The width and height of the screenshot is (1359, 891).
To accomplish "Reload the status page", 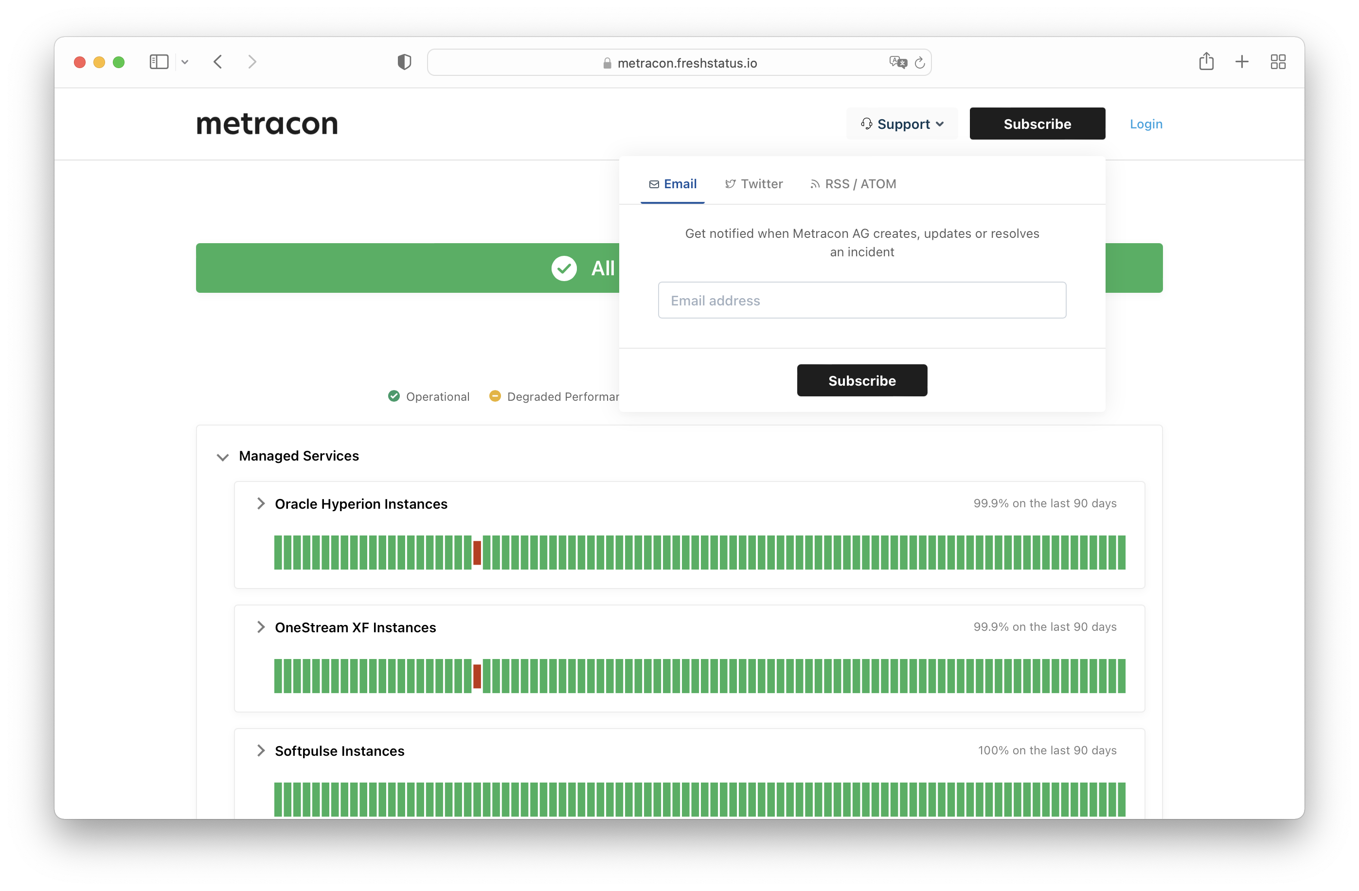I will click(919, 62).
